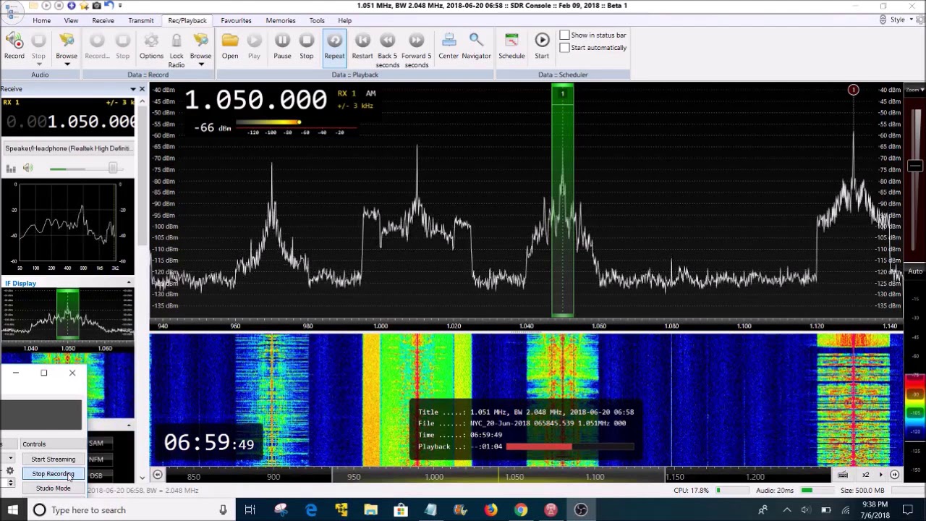Viewport: 926px width, 521px height.
Task: Open the Schedule icon
Action: (x=511, y=41)
